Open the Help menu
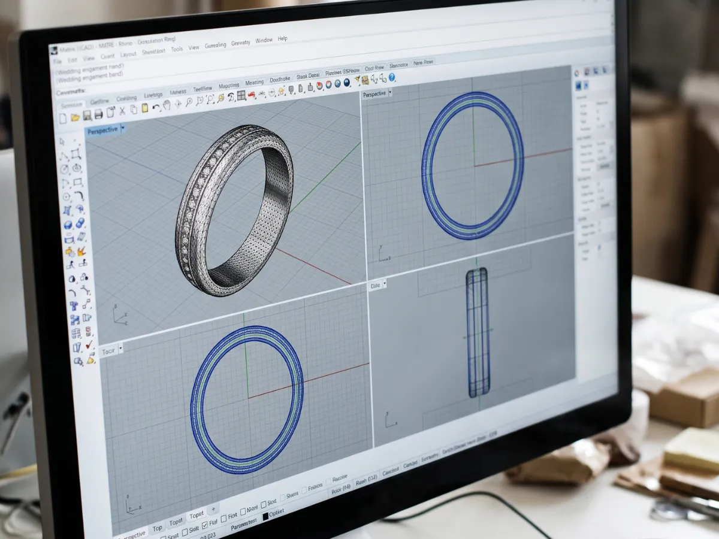The height and width of the screenshot is (539, 719). [282, 38]
